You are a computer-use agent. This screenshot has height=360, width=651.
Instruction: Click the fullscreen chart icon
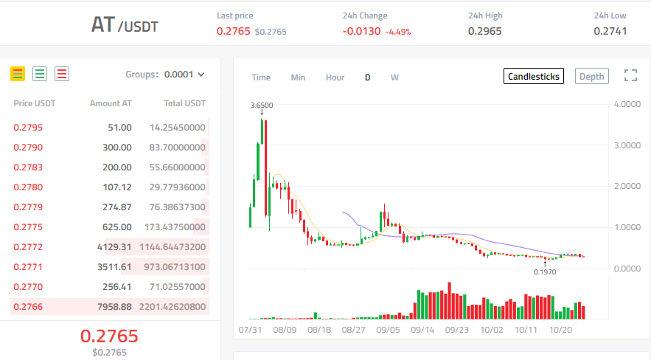point(630,75)
